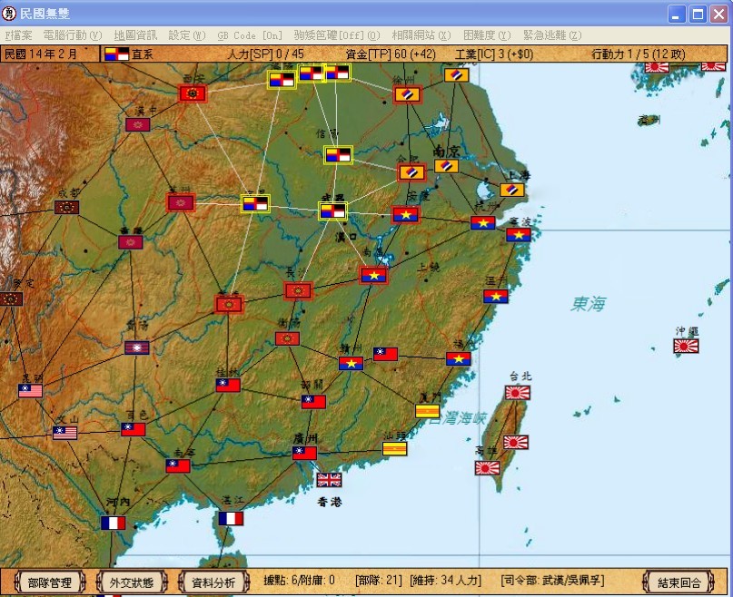Select the star flag at 寧波
Image resolution: width=733 pixels, height=597 pixels.
click(519, 234)
